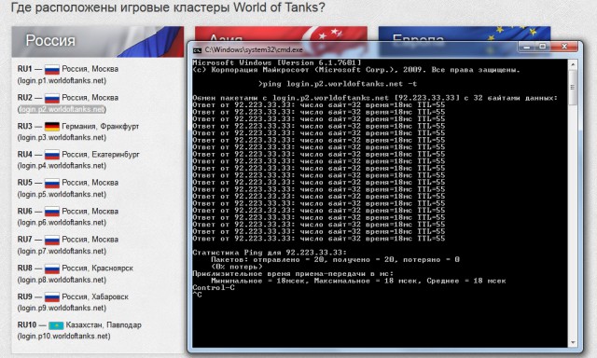Click the RU10 server label
The height and width of the screenshot is (358, 597).
tap(27, 324)
